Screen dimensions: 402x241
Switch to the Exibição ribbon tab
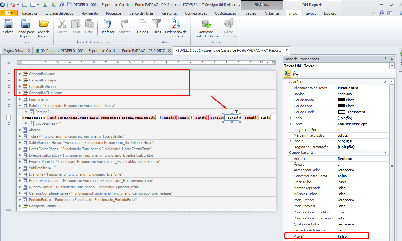click(x=330, y=13)
